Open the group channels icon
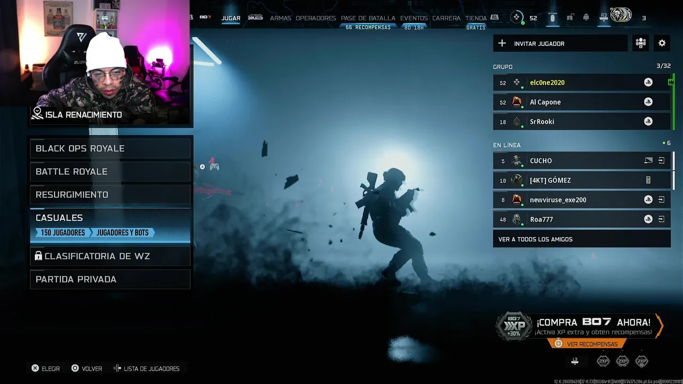The image size is (683, 384). pyautogui.click(x=640, y=43)
